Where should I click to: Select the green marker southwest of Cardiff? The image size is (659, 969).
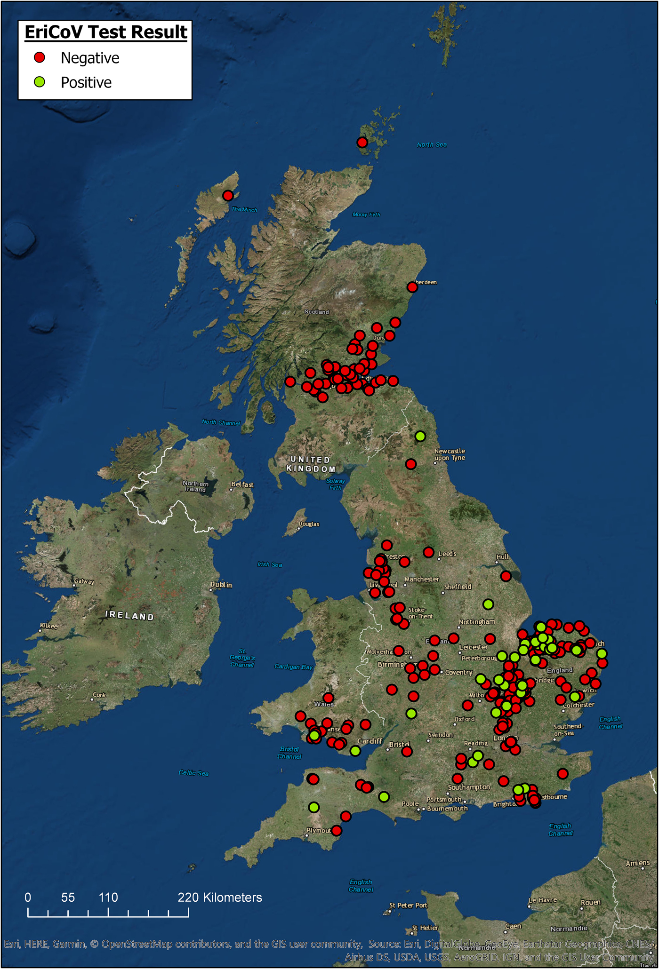355,751
